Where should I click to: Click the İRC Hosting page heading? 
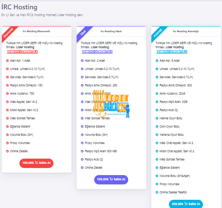tap(19, 7)
